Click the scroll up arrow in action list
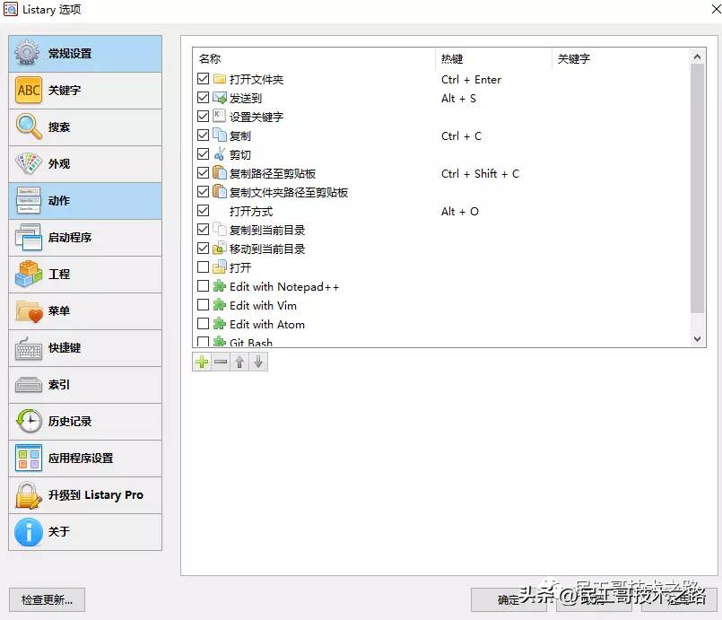The width and height of the screenshot is (722, 620). [x=697, y=57]
